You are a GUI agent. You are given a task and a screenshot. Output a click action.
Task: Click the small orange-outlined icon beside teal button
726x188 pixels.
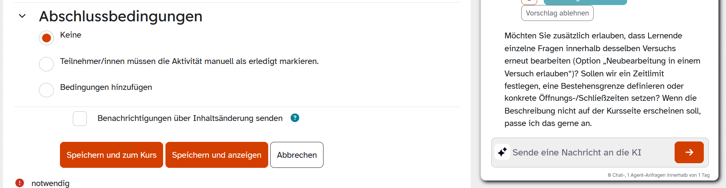pos(529,2)
